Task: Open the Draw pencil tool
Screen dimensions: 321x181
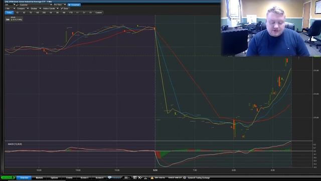Action: click(x=65, y=9)
